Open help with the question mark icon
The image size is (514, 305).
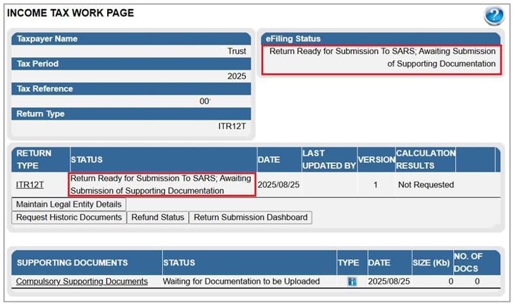point(493,15)
